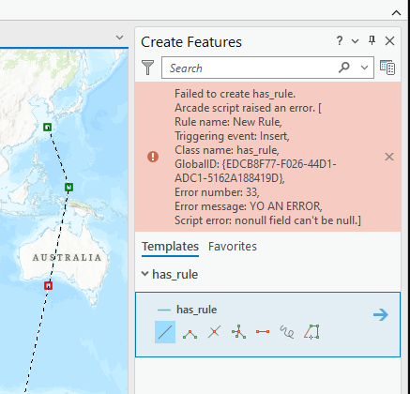The height and width of the screenshot is (394, 410).
Task: Click the red vertex square near Australia
Action: point(48,285)
